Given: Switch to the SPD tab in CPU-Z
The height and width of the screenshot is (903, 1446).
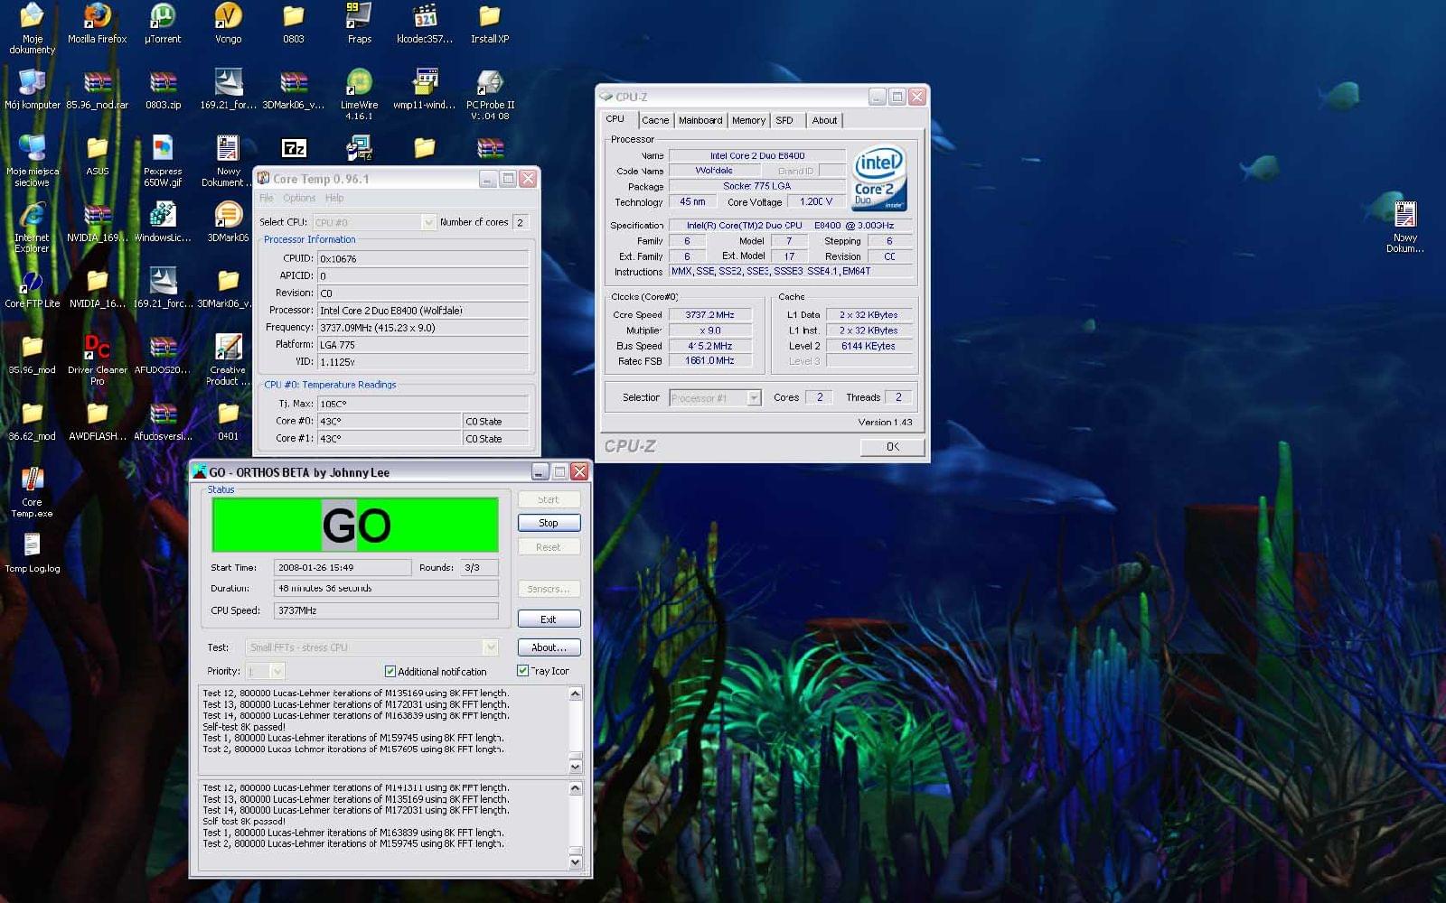Looking at the screenshot, I should (x=784, y=120).
